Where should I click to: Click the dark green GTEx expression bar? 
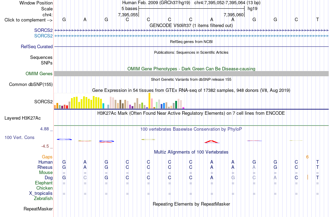coord(176,105)
